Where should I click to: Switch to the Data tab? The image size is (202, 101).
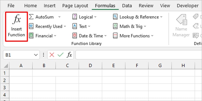[127, 6]
